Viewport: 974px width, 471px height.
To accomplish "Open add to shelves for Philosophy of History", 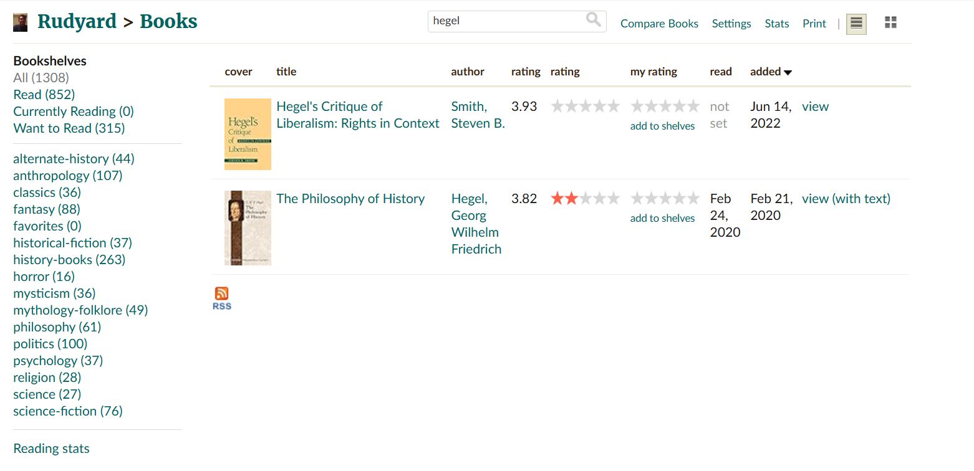I will coord(662,218).
